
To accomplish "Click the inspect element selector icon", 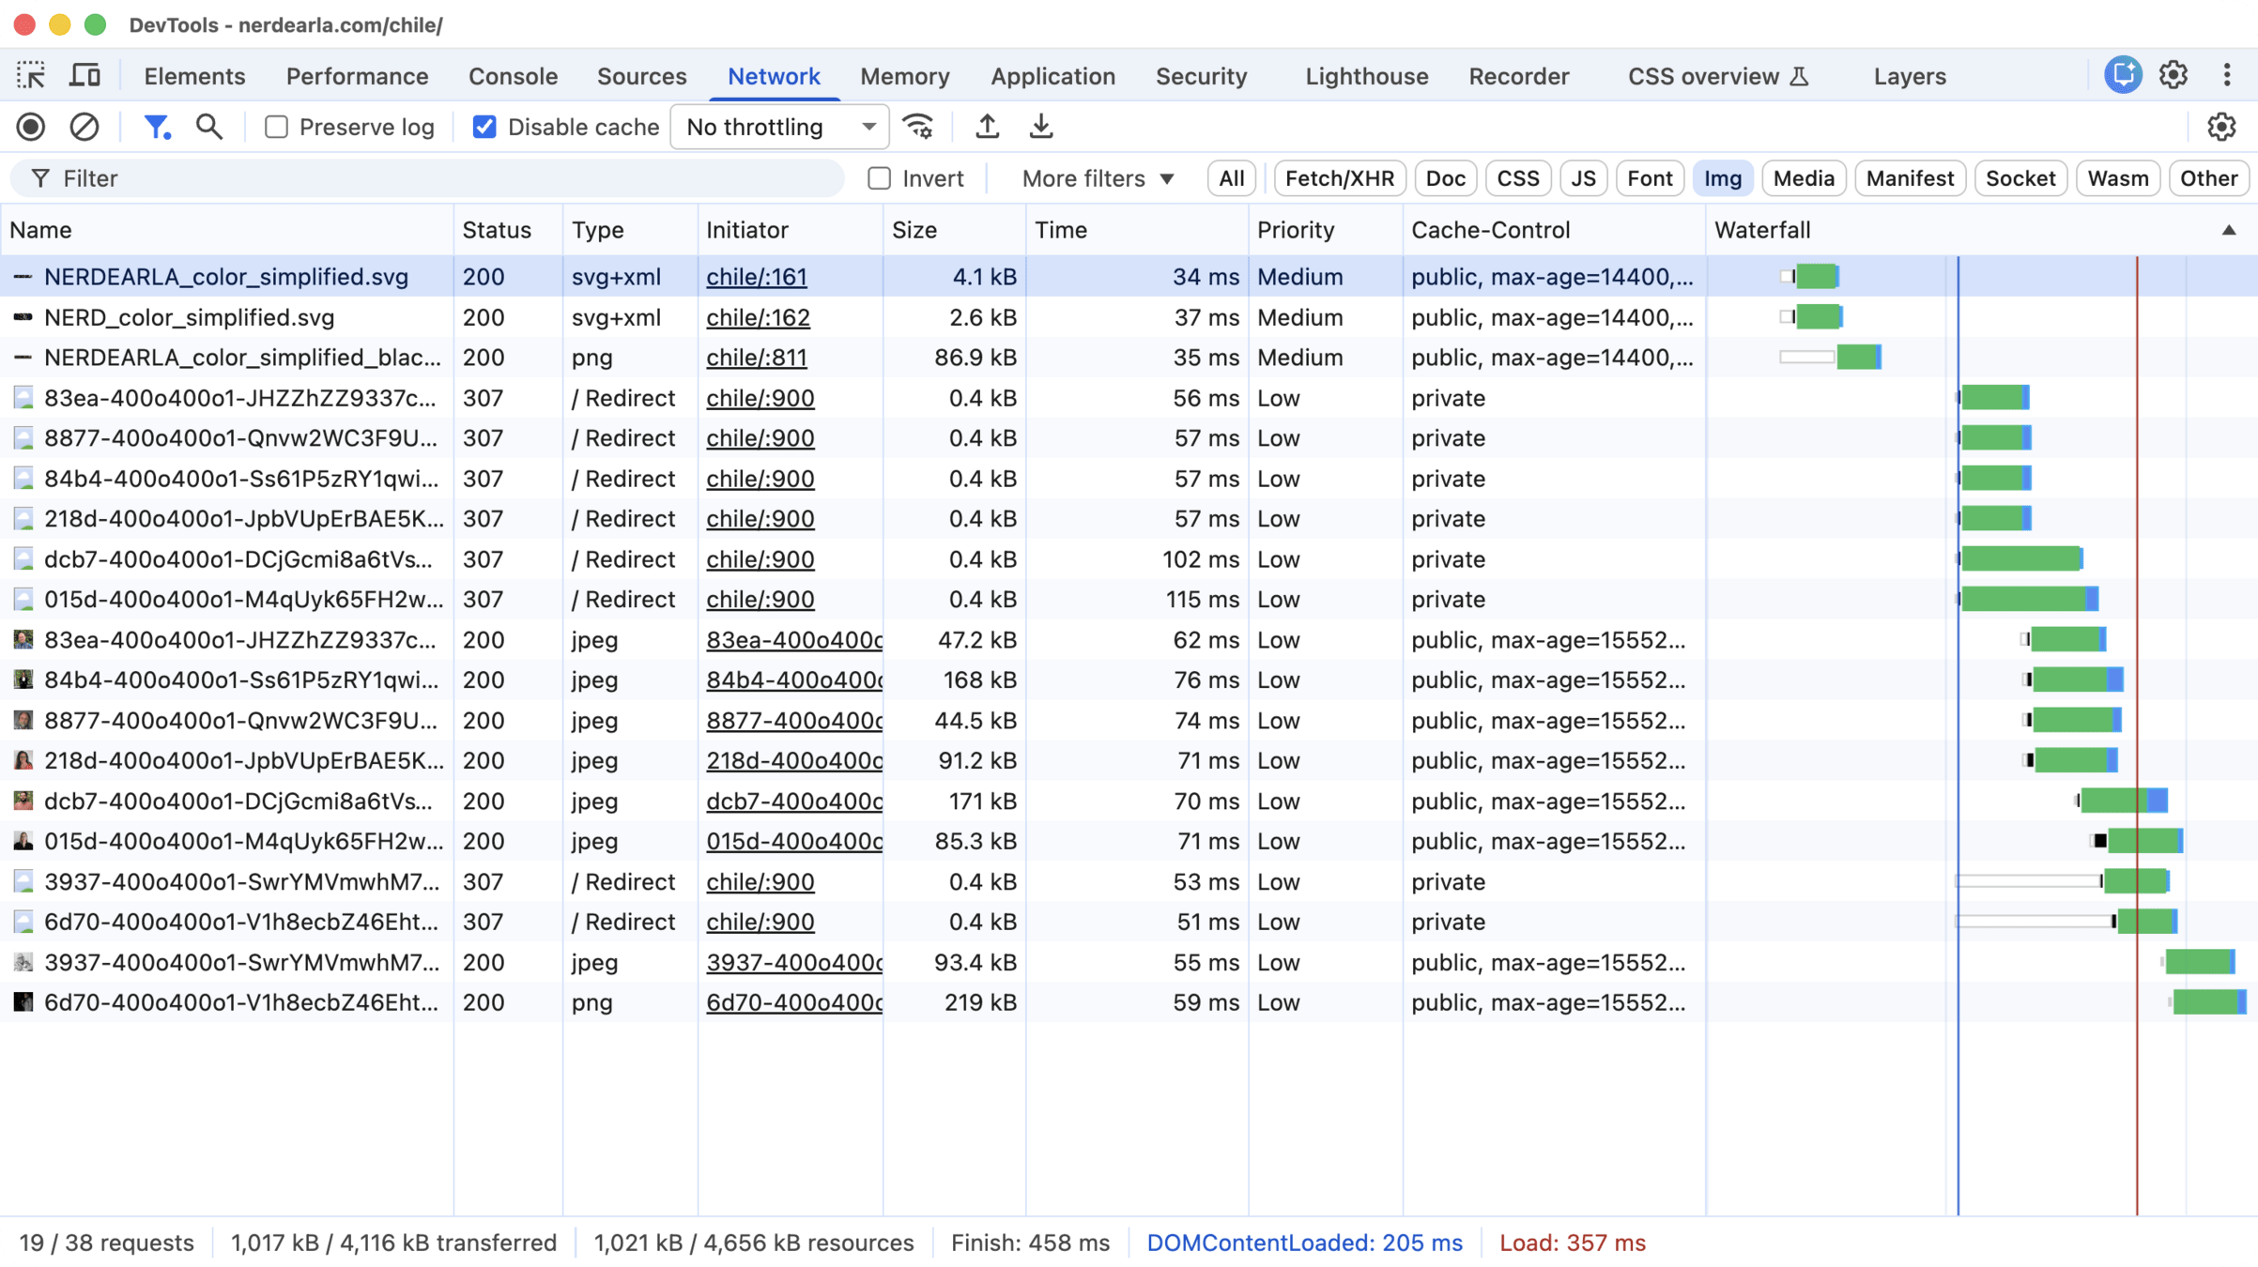I will pos(31,75).
